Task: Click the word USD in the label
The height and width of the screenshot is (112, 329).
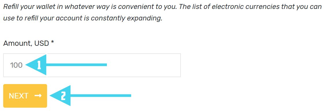Action: pyautogui.click(x=42, y=43)
